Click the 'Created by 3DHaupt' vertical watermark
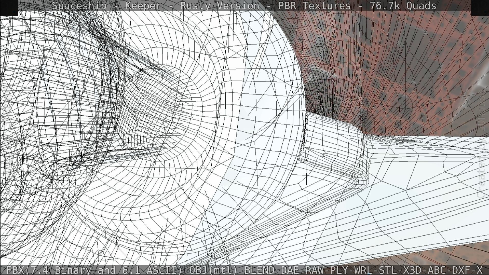The image size is (489, 275). tap(481, 144)
